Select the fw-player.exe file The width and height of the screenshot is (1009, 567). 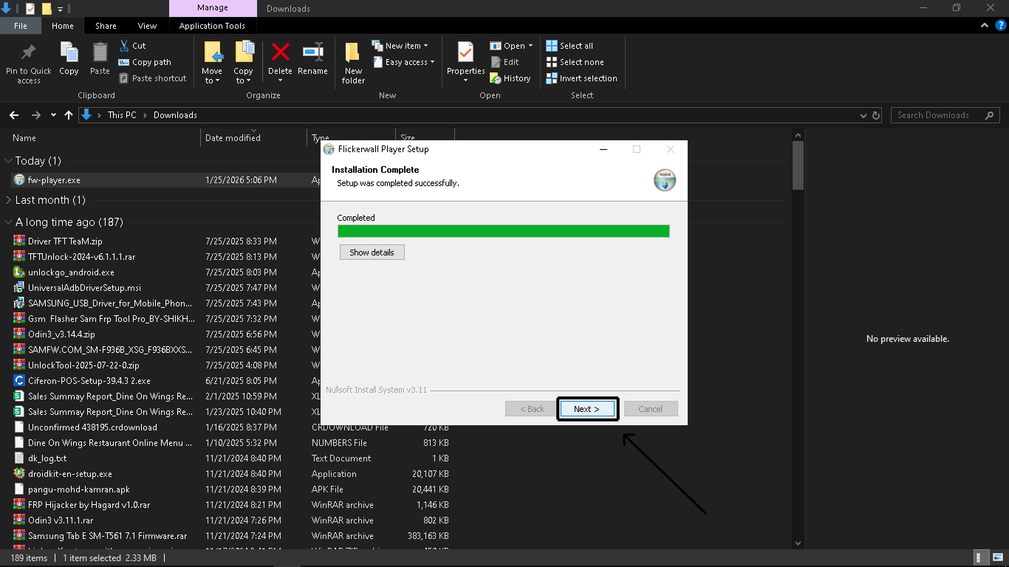(x=54, y=180)
